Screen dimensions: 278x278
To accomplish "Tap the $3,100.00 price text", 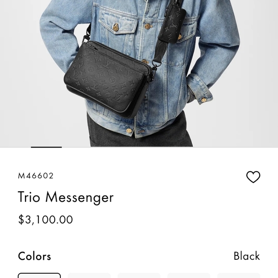I will [46, 220].
